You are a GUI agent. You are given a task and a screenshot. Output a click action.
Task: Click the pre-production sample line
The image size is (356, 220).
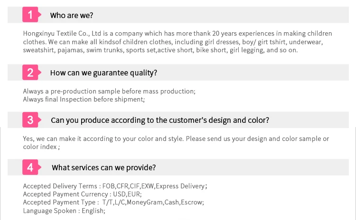point(109,91)
